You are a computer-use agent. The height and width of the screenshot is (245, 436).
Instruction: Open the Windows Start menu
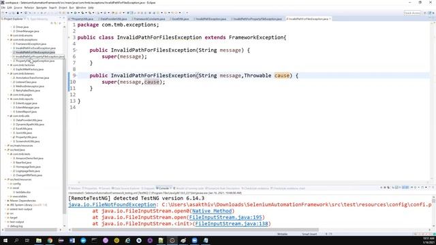pyautogui.click(x=5, y=240)
